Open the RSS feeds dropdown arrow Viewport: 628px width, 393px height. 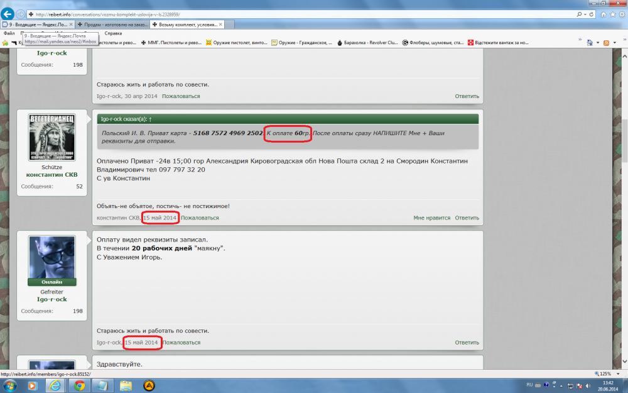[614, 43]
